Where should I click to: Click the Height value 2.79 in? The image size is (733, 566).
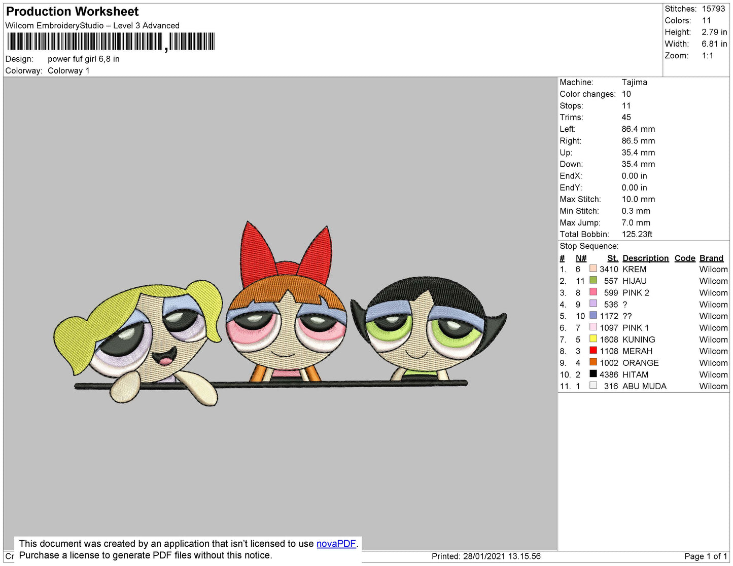[x=714, y=32]
